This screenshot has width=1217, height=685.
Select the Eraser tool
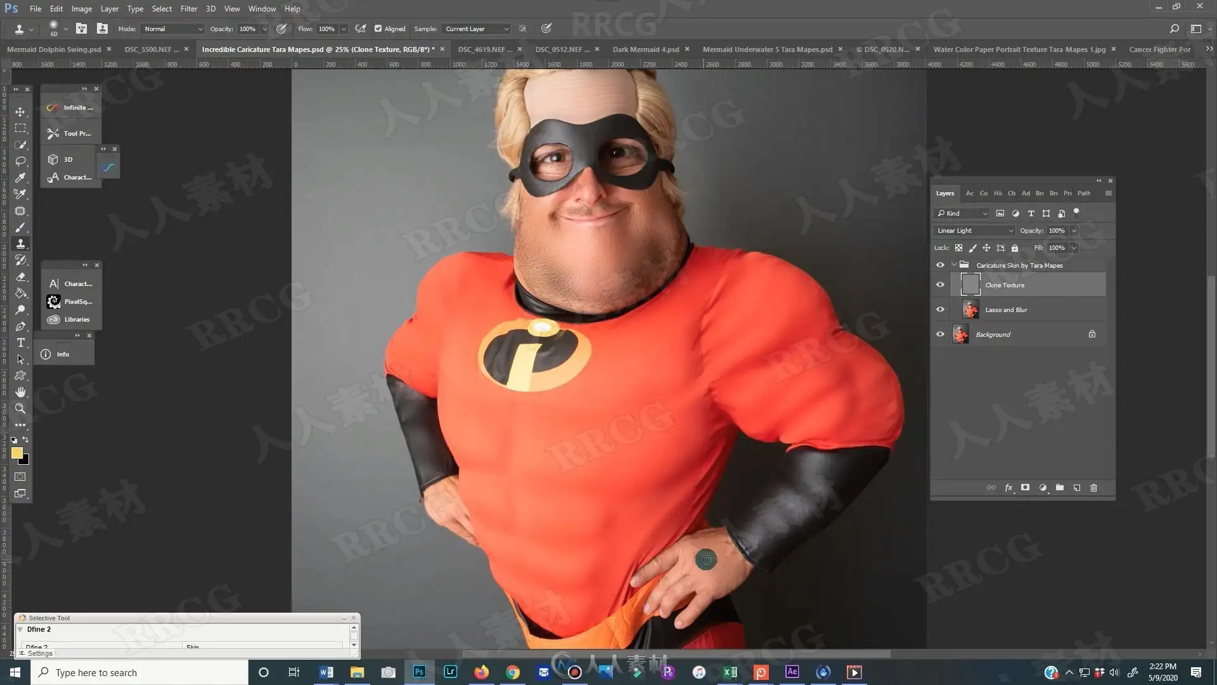click(20, 277)
